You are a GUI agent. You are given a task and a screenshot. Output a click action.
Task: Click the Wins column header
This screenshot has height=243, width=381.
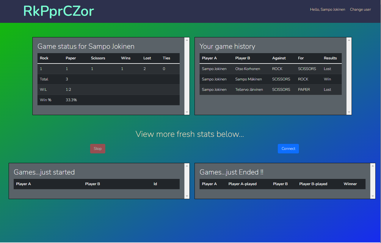coord(126,58)
